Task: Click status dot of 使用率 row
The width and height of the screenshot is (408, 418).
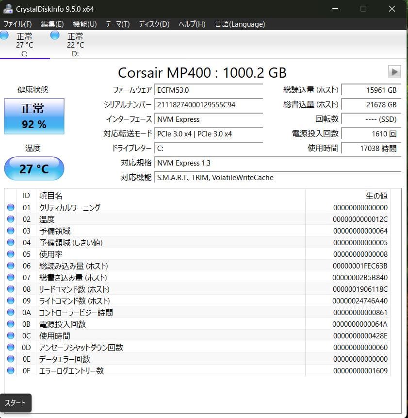Action: coord(11,254)
